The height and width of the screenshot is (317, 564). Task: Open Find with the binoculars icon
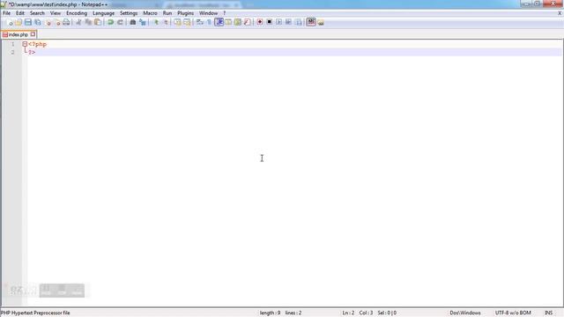pyautogui.click(x=133, y=22)
